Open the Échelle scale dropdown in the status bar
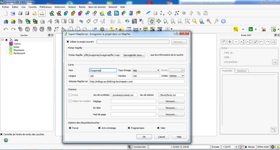 coord(237,147)
